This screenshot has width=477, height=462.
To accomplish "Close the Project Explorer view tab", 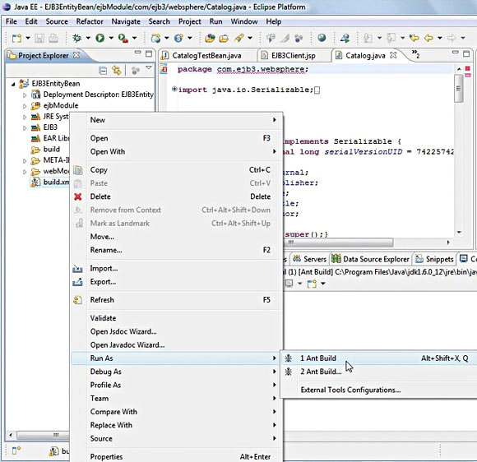I will point(76,55).
